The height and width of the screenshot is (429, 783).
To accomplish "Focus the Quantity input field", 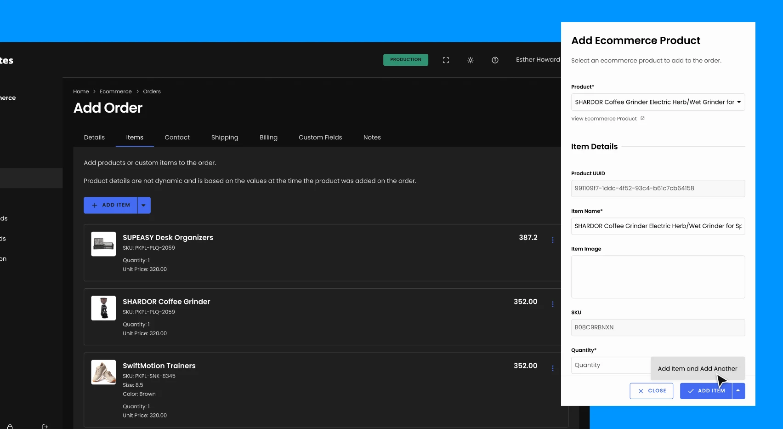I will [x=611, y=365].
